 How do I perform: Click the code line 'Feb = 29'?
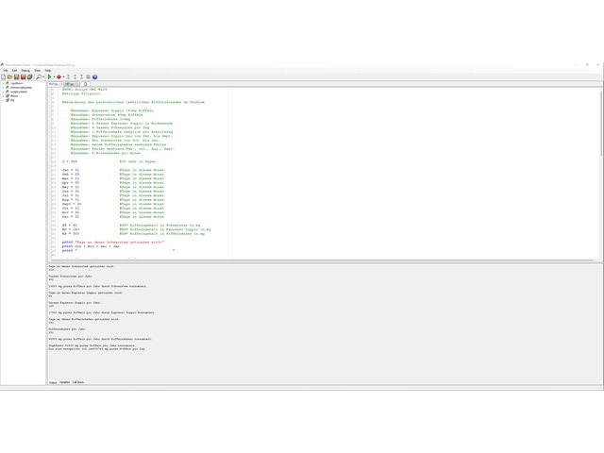[71, 175]
